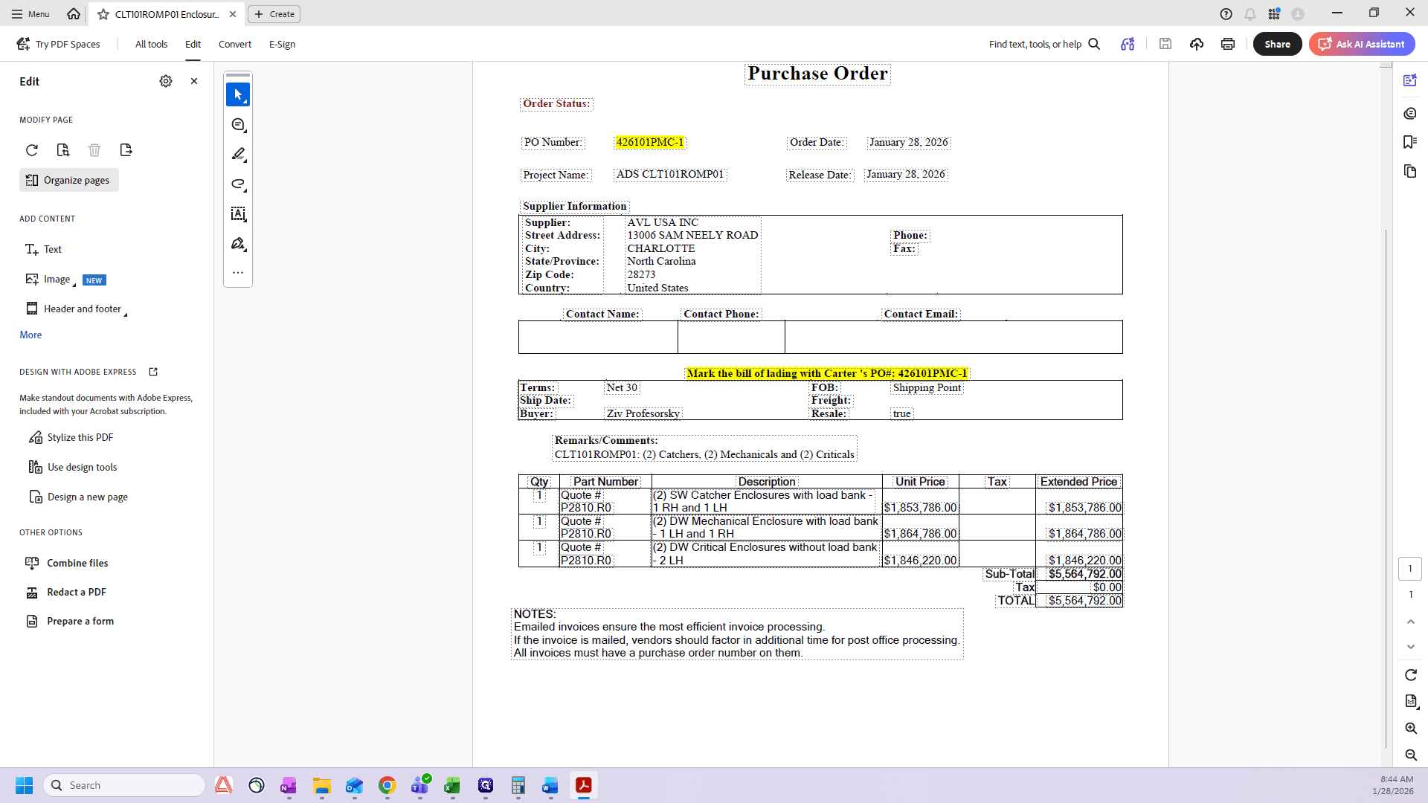Rotate view icon on right rail
Image resolution: width=1428 pixels, height=803 pixels.
pos(1411,674)
